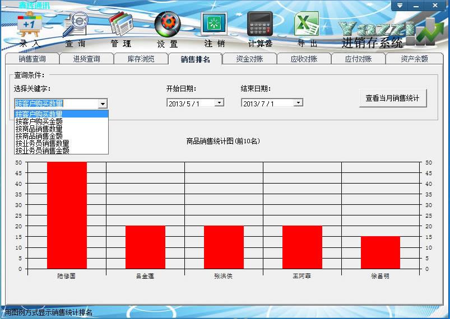
Task: Switch to the 库存浏览 tab
Action: (x=141, y=59)
